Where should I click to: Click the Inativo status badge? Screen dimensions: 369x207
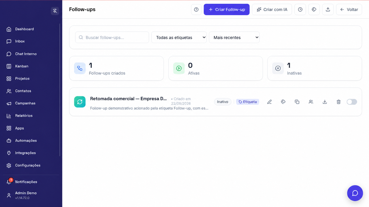223,102
